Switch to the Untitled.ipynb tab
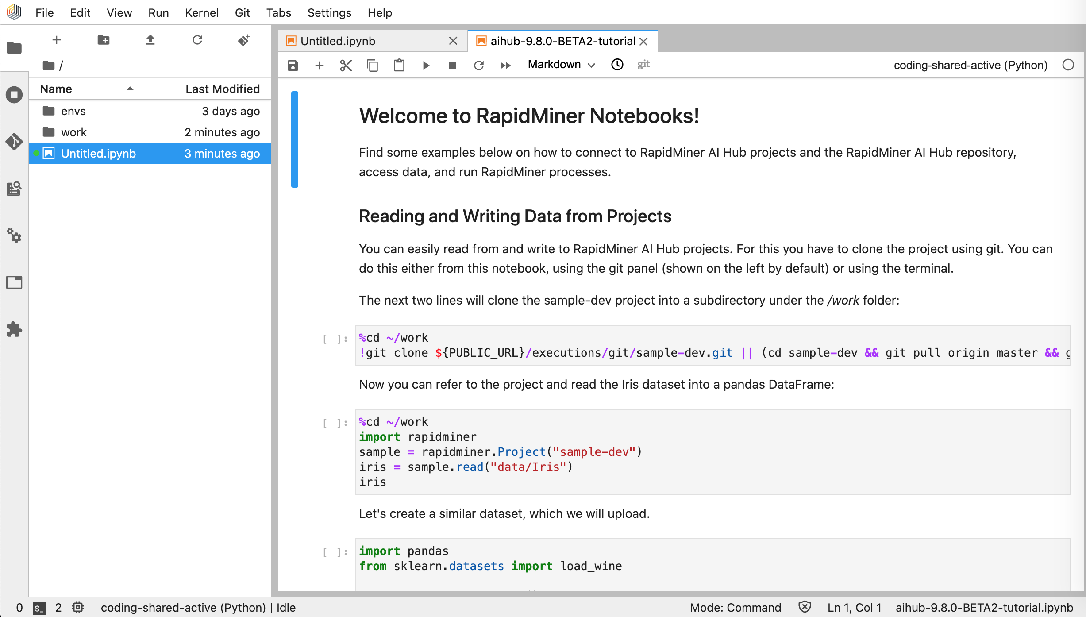 (336, 41)
